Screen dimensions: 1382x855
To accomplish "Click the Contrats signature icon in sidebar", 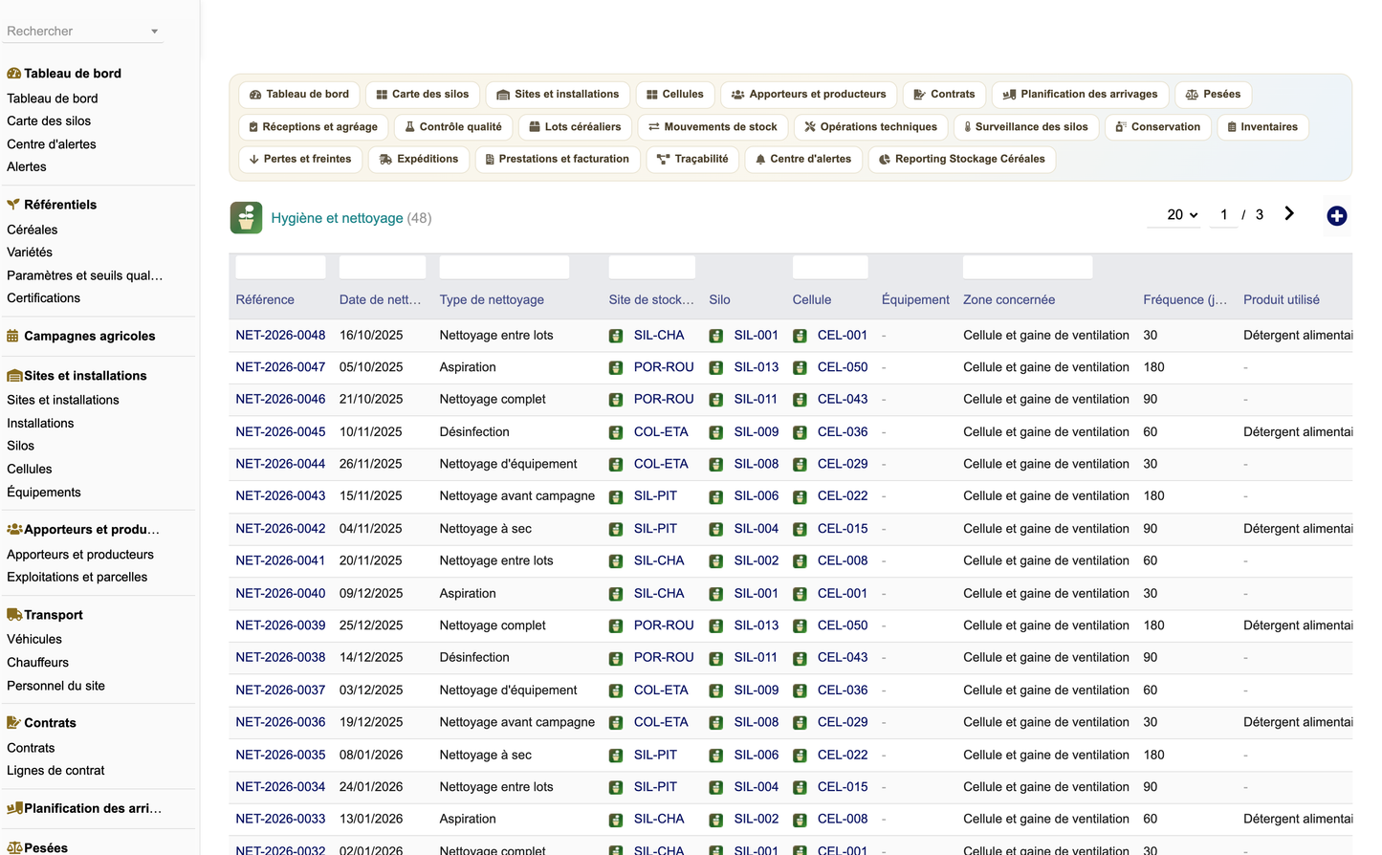I will point(14,723).
